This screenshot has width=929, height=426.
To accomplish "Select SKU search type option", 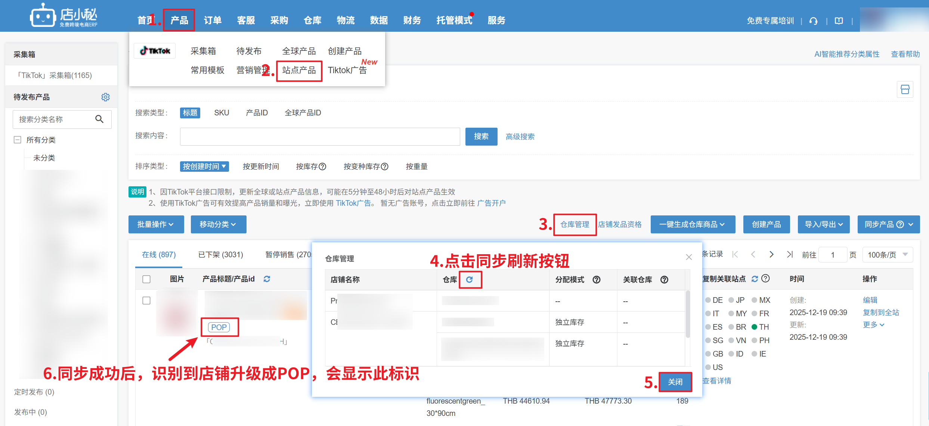I will pos(222,113).
